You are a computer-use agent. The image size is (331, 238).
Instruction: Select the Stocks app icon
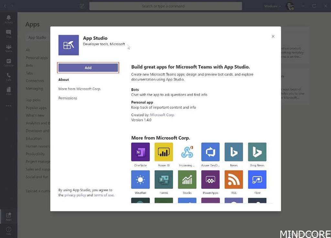187,179
